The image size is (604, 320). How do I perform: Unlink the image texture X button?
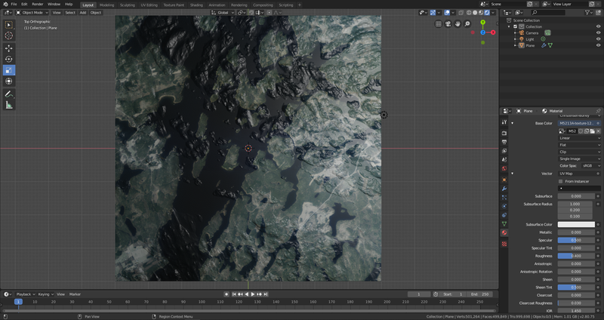(x=598, y=131)
